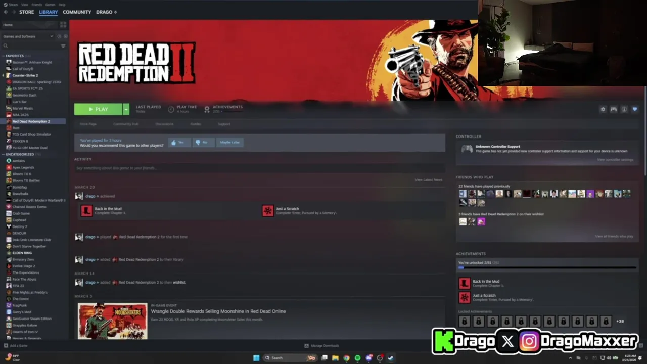647x364 pixels.
Task: Open Spotify from the taskbar
Action: (x=357, y=358)
